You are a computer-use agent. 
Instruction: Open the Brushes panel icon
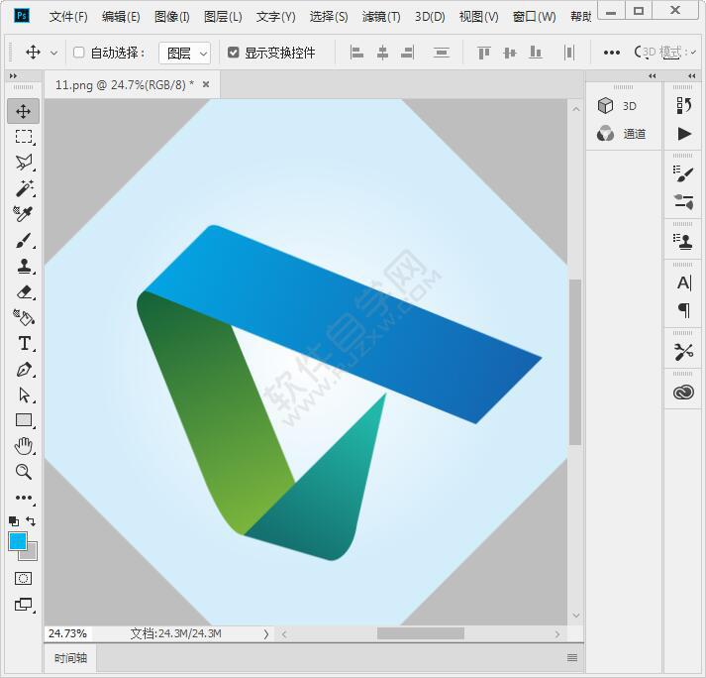click(x=683, y=201)
